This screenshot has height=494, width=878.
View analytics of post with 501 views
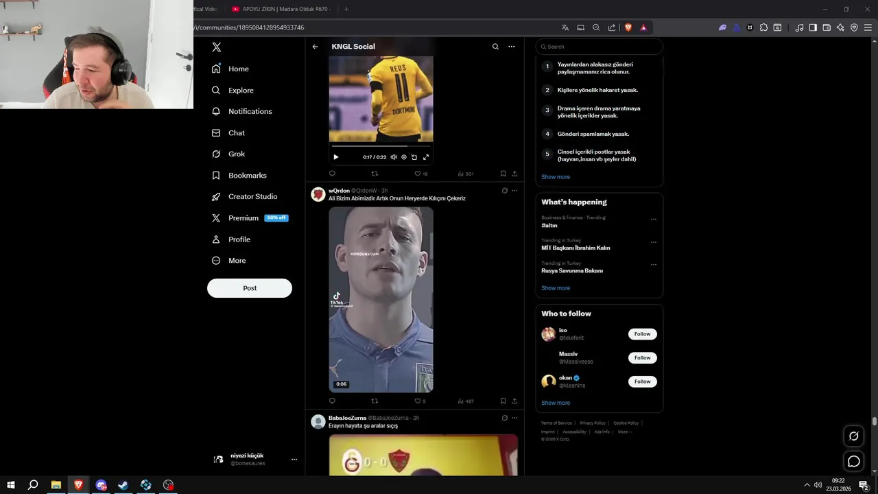[x=465, y=174]
